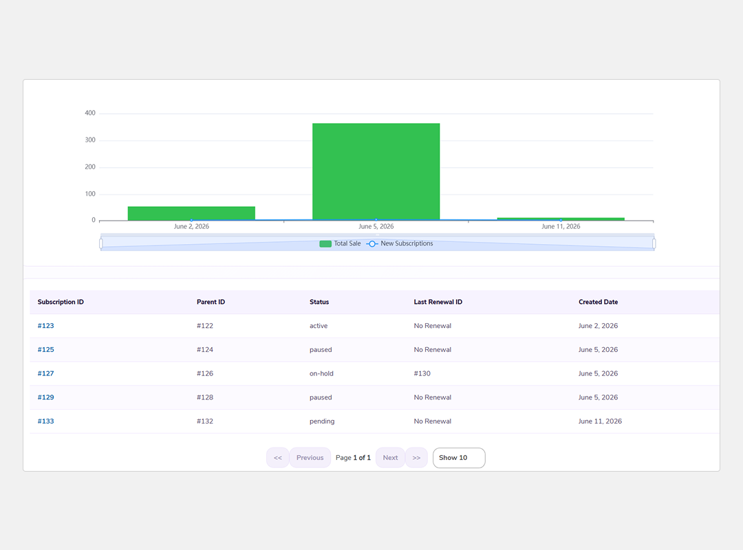Open subscription #123 link

click(46, 326)
